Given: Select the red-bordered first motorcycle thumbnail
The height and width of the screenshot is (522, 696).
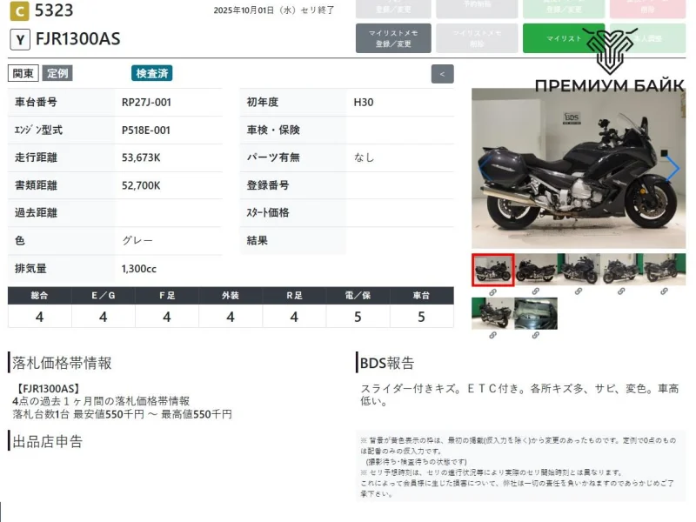Looking at the screenshot, I should (492, 270).
